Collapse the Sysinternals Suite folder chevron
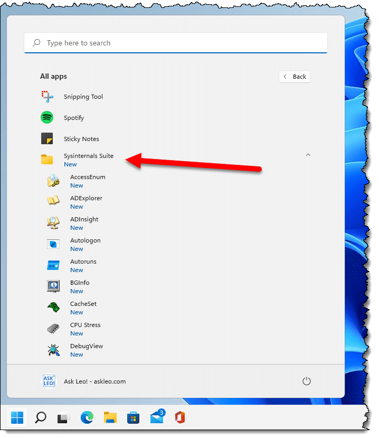Screen dimensions: 379x438 tap(308, 155)
